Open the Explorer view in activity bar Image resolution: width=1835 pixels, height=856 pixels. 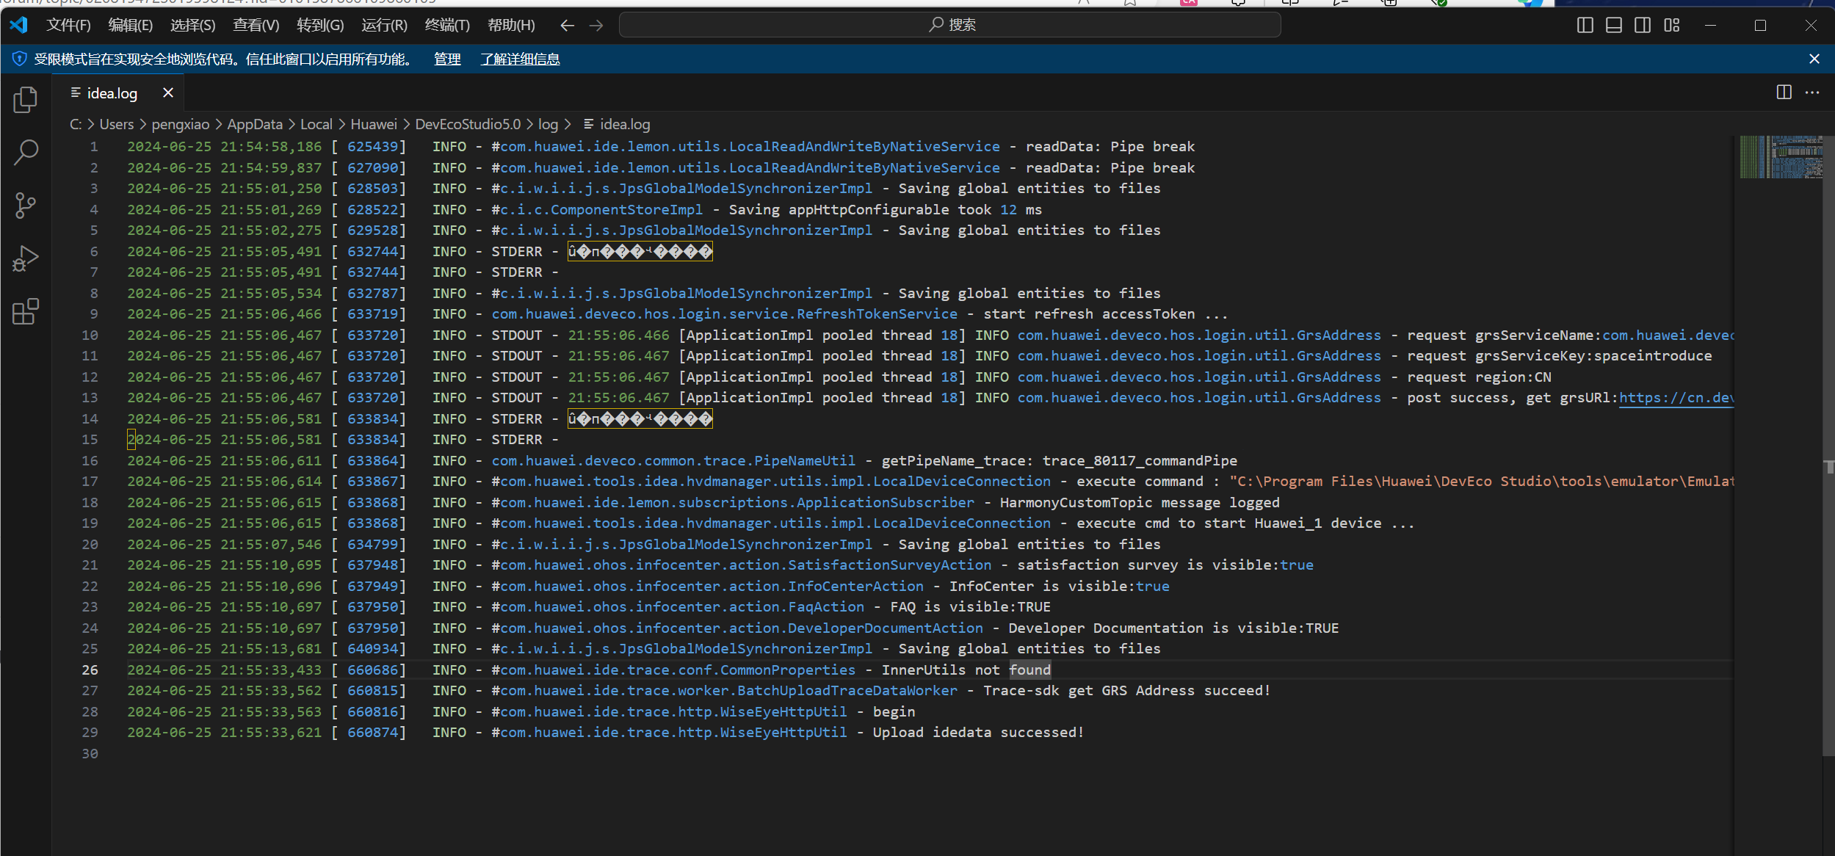(26, 100)
